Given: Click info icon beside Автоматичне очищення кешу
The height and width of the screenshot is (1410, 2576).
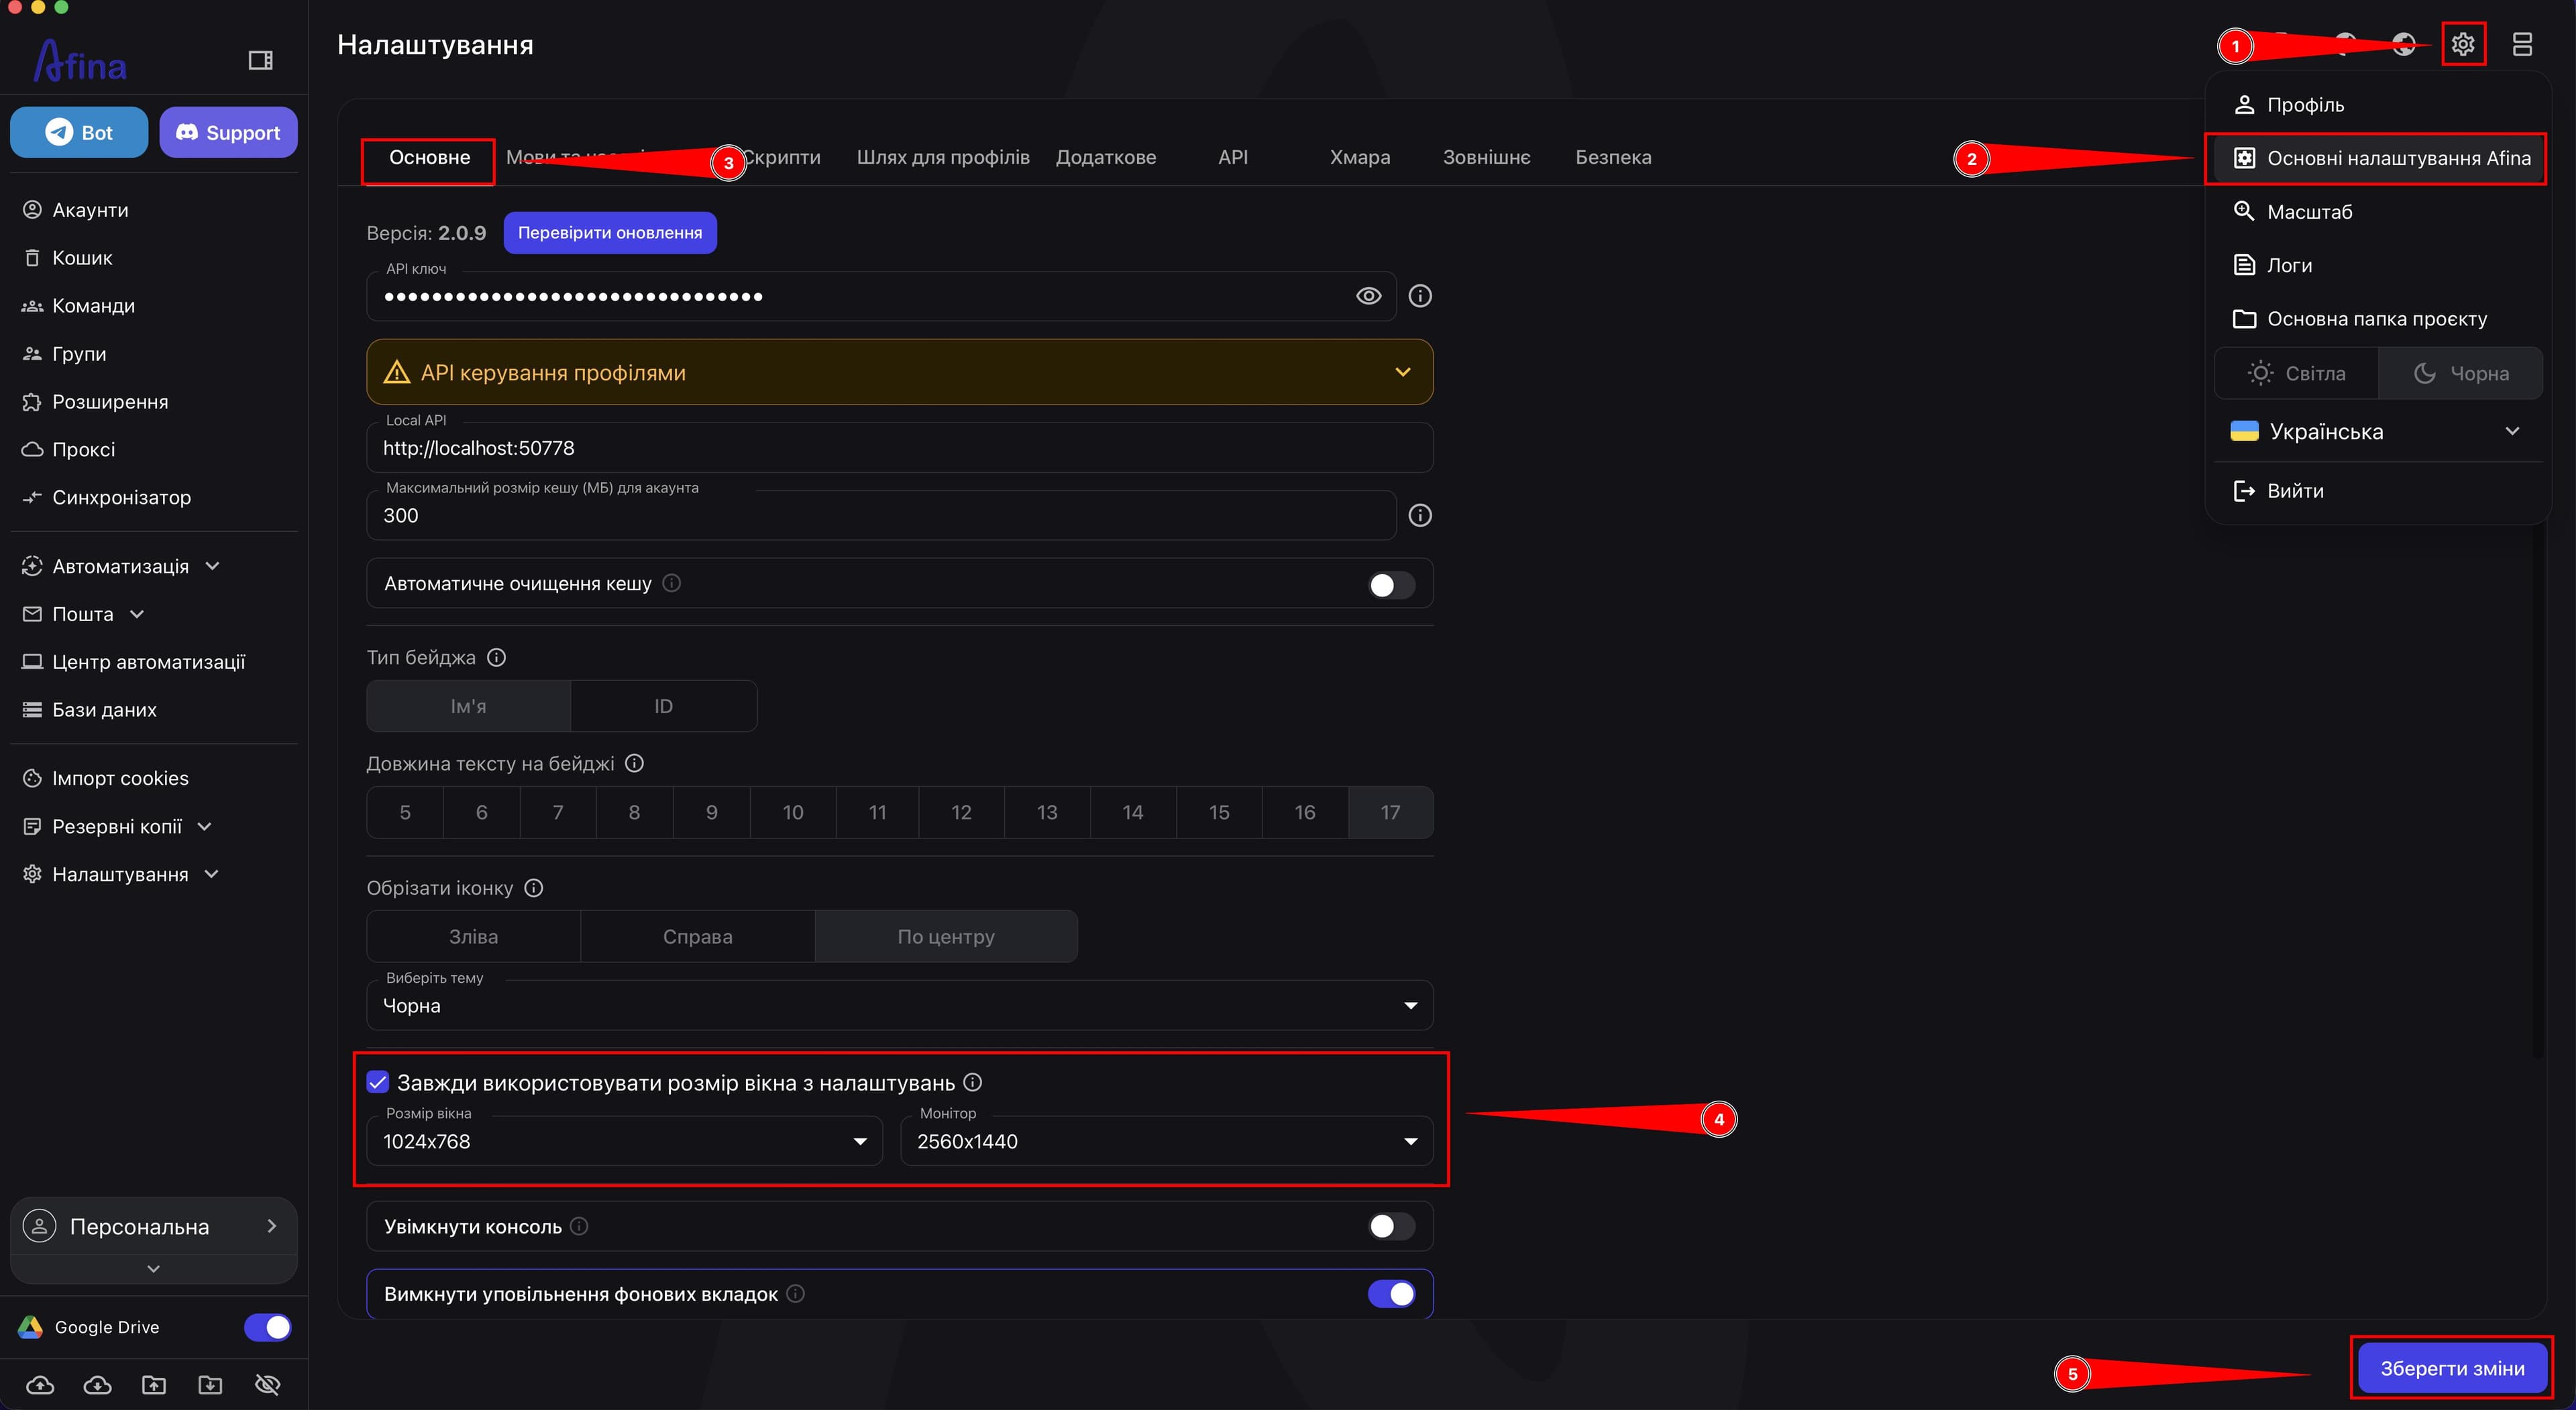Looking at the screenshot, I should pyautogui.click(x=672, y=582).
